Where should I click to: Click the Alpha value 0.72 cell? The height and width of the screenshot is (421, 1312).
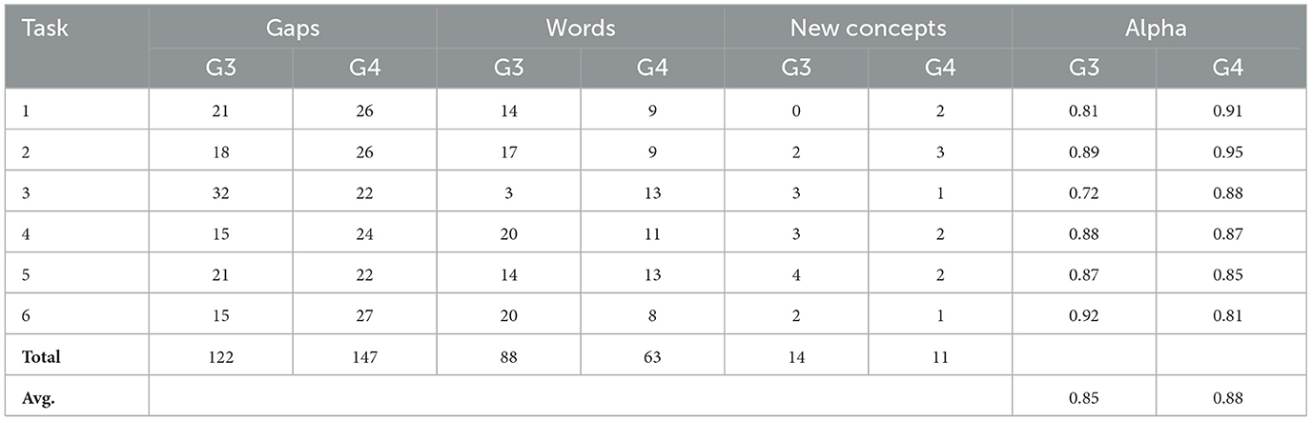1084,193
